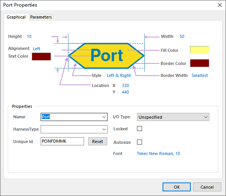Open the dark red Border Color swatch

click(199, 63)
